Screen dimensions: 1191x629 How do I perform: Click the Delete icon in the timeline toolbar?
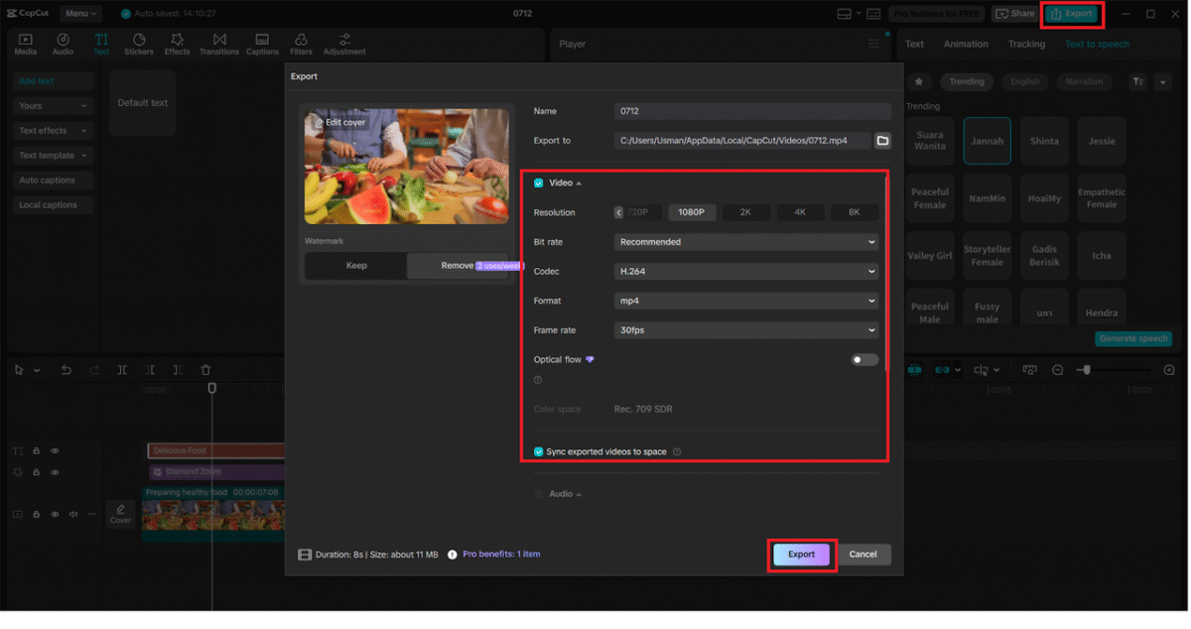(x=204, y=369)
